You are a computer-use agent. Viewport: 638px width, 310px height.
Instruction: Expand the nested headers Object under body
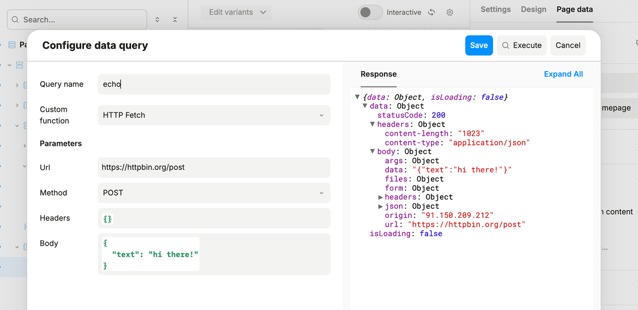[381, 198]
